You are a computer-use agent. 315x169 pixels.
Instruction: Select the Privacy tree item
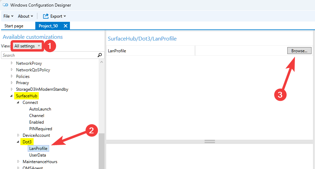[22, 83]
